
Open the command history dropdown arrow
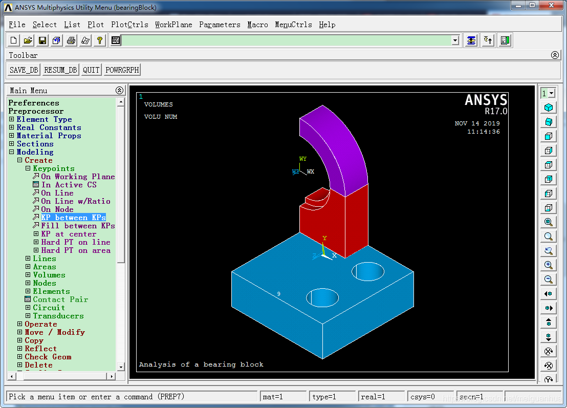455,40
